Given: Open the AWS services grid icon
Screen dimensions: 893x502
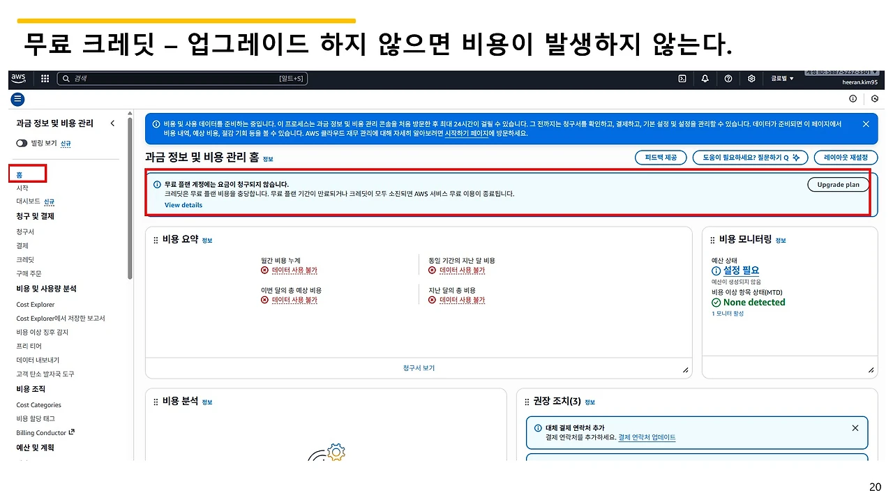Looking at the screenshot, I should 45,78.
